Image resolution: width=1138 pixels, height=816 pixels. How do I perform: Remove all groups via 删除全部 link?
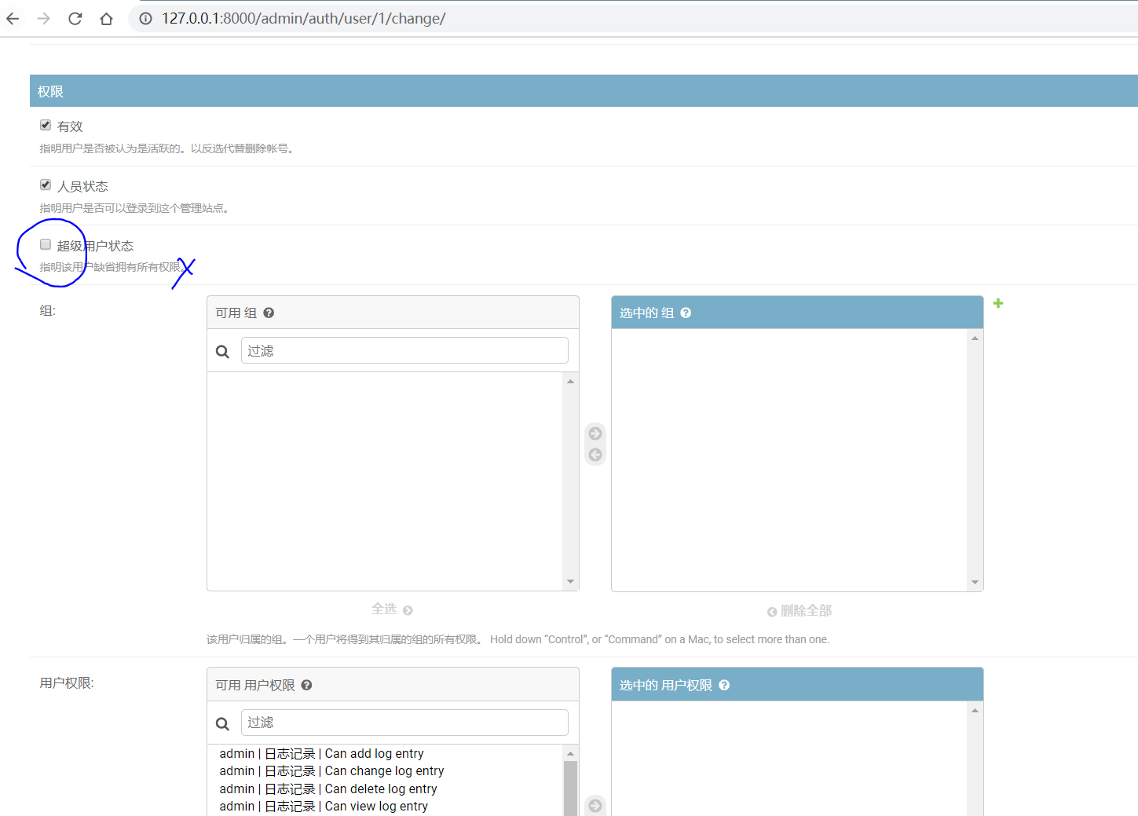click(x=800, y=611)
